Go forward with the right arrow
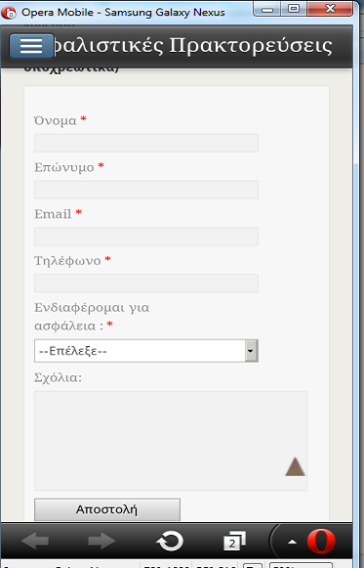This screenshot has height=568, width=364. pos(101,542)
